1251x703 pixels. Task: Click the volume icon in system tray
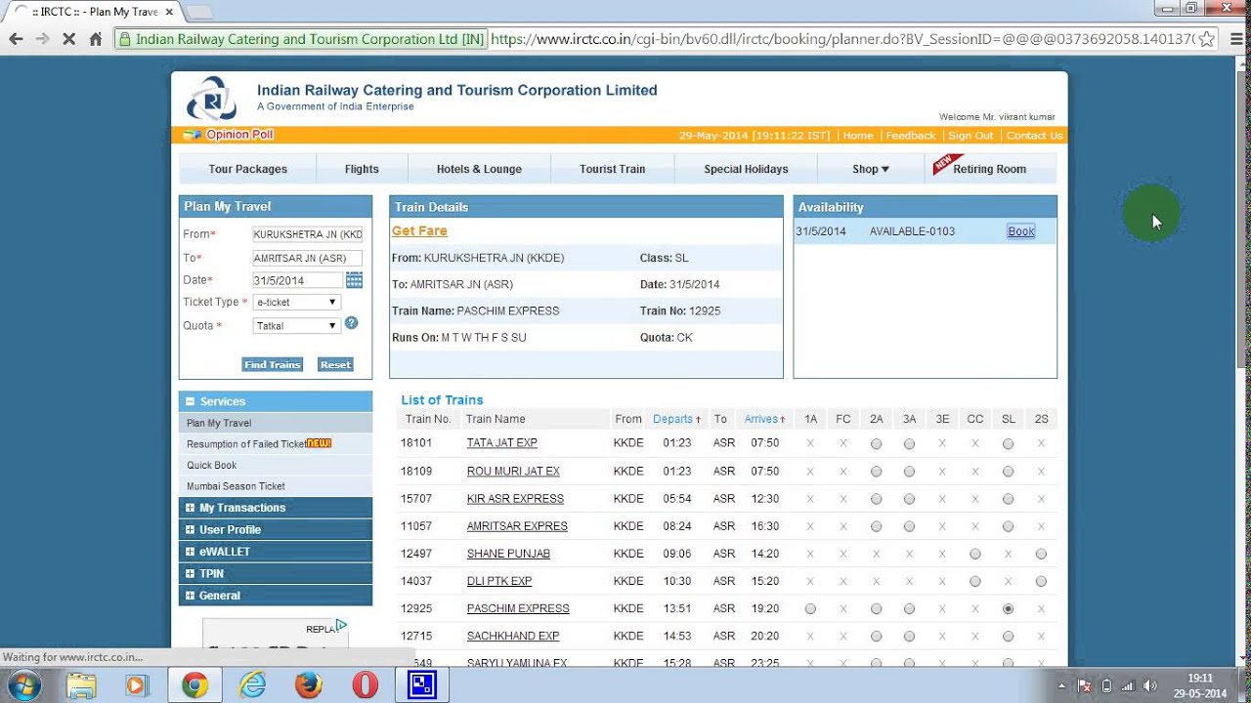(x=1150, y=685)
